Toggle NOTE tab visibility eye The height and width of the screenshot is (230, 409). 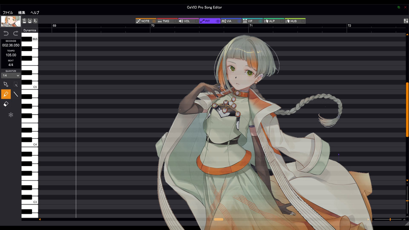154,21
